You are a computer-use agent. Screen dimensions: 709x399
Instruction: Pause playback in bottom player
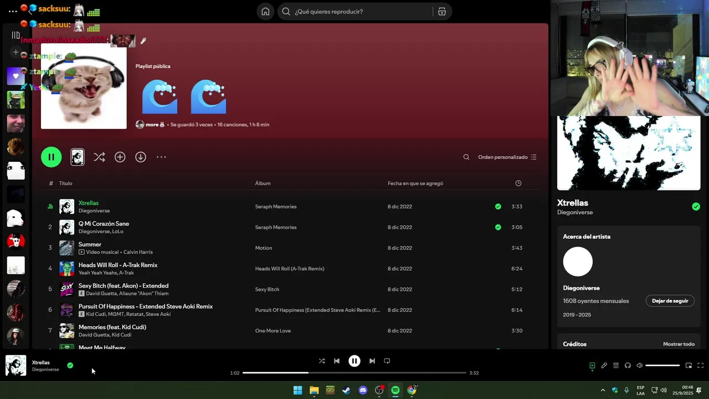tap(354, 361)
